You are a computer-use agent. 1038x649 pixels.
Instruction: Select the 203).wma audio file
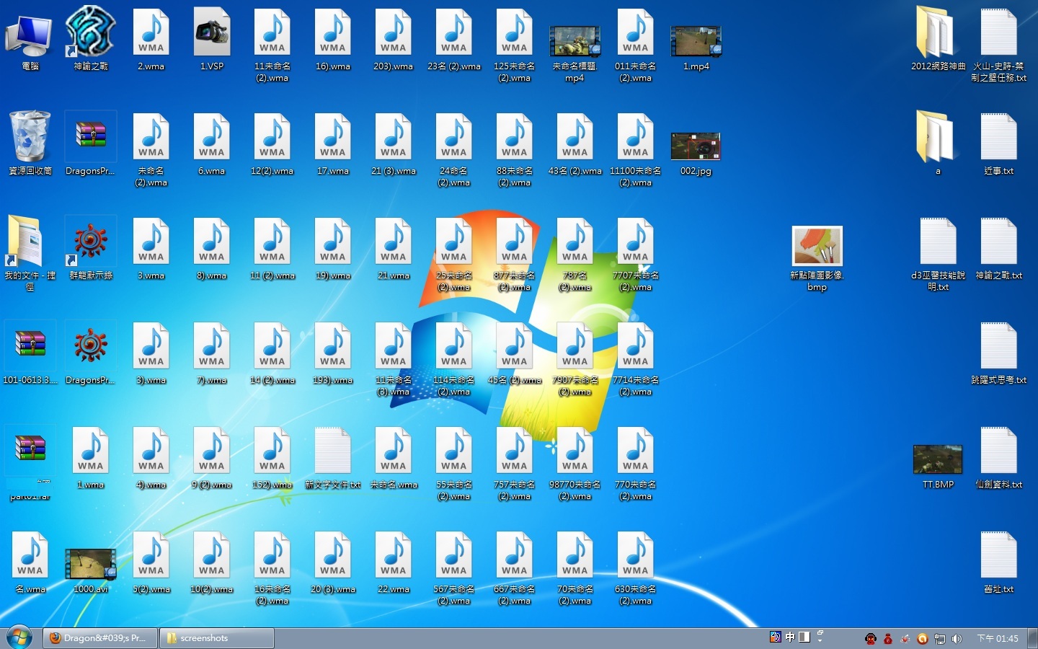pyautogui.click(x=394, y=40)
